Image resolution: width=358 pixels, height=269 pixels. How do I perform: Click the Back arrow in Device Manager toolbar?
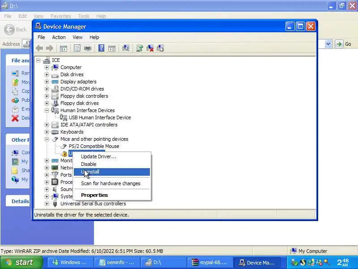(39, 48)
